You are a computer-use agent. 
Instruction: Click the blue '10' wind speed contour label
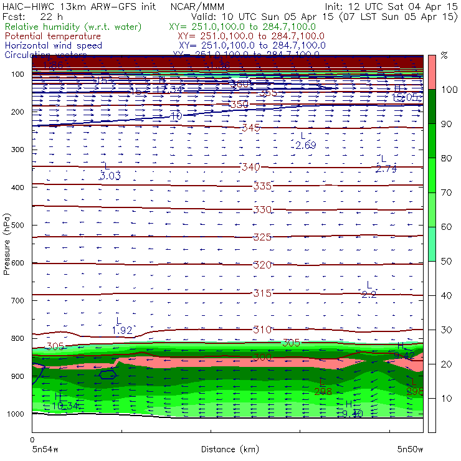click(176, 116)
